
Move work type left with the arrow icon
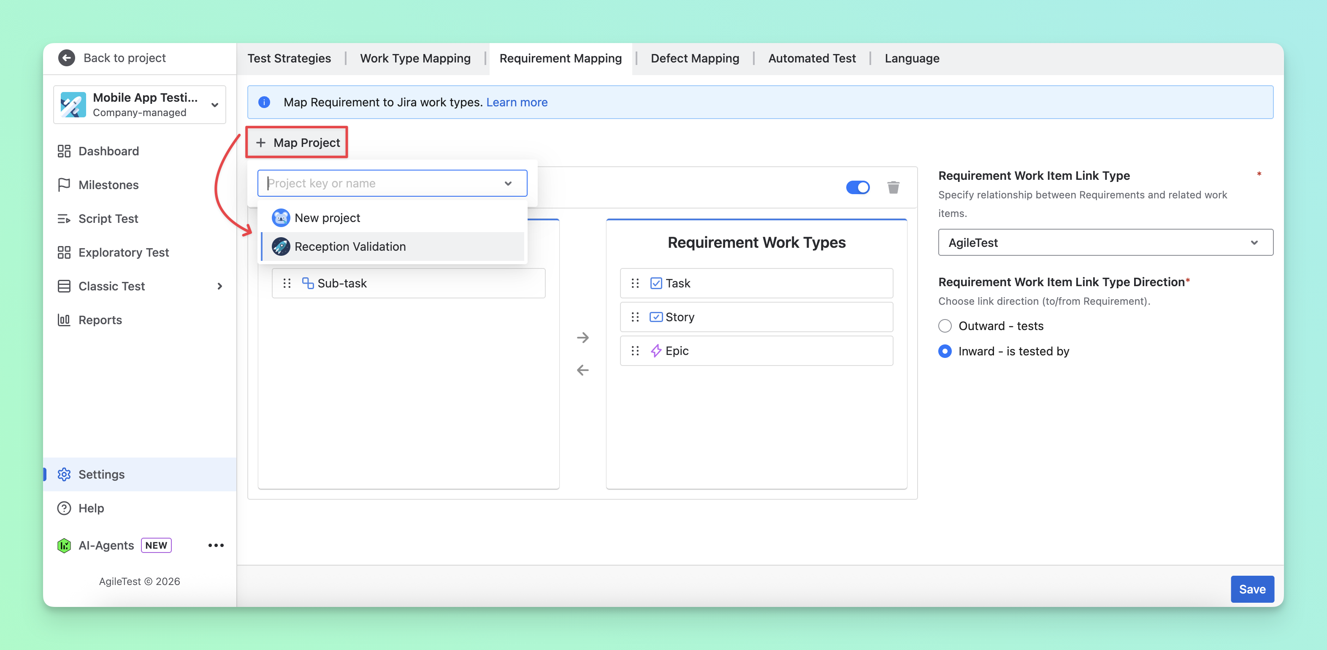(582, 370)
